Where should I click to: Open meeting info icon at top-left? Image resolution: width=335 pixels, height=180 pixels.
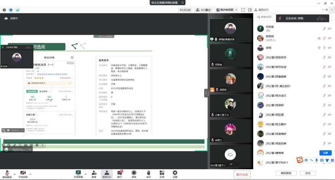click(4, 10)
